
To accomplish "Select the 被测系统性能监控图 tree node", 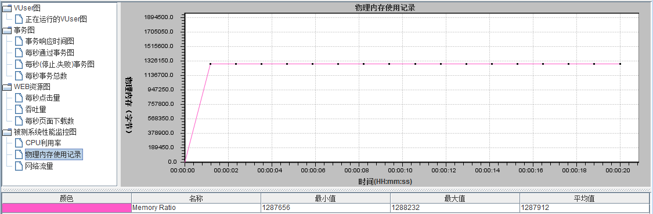I will pyautogui.click(x=45, y=132).
